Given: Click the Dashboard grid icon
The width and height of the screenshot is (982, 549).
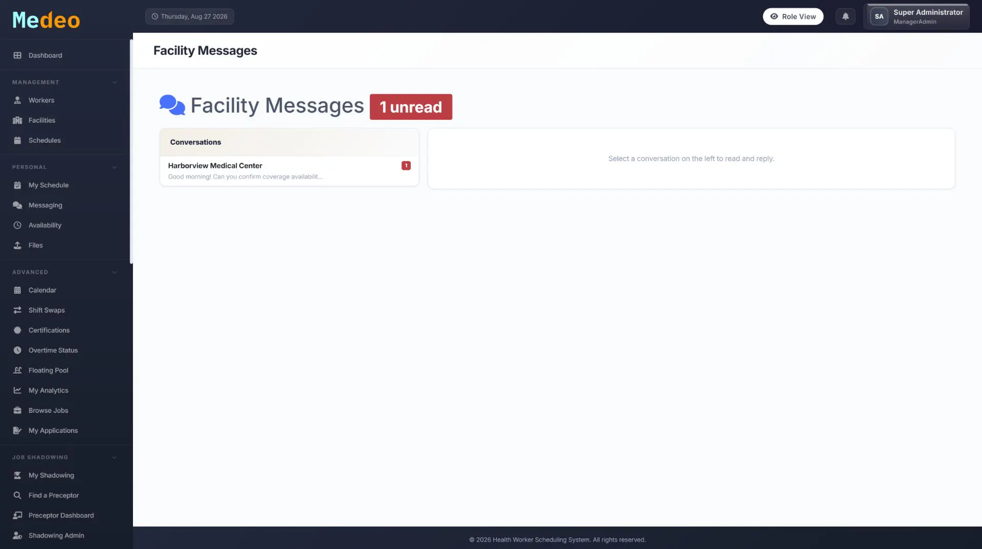Looking at the screenshot, I should click(x=17, y=55).
